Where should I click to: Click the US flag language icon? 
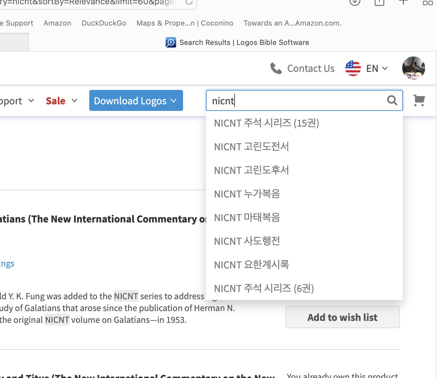point(353,68)
